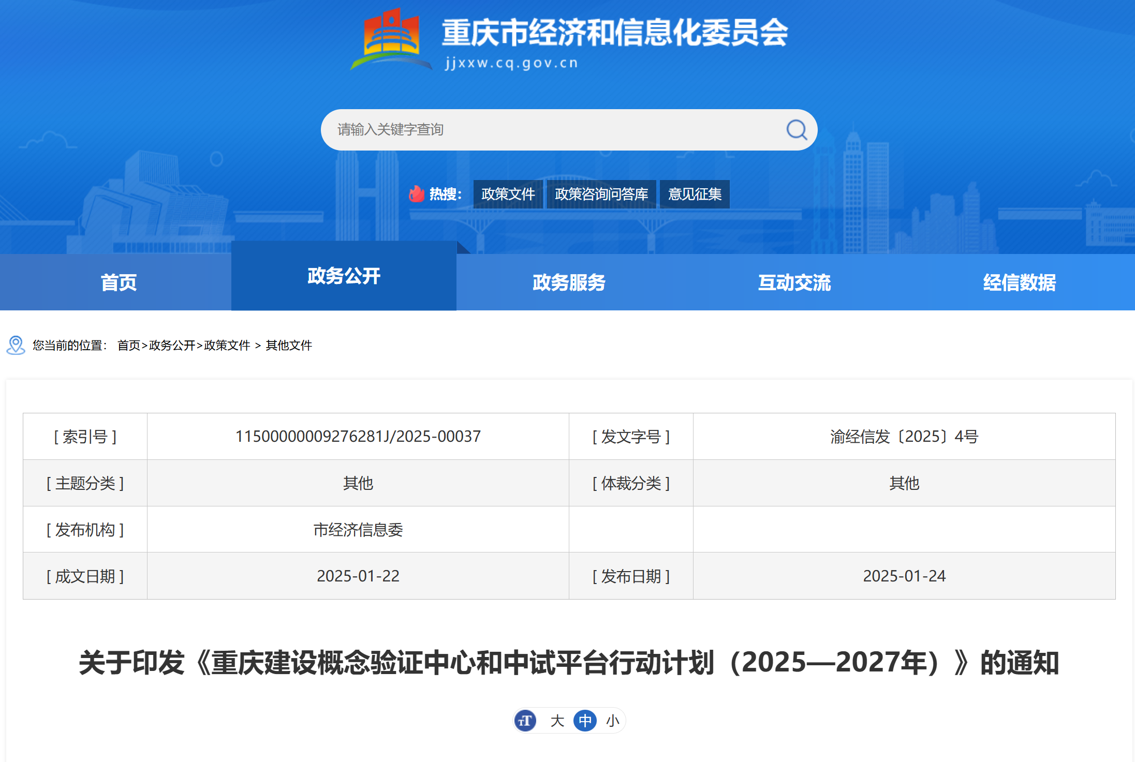The height and width of the screenshot is (762, 1135).
Task: Open the 首页 navigation tab
Action: coord(119,282)
